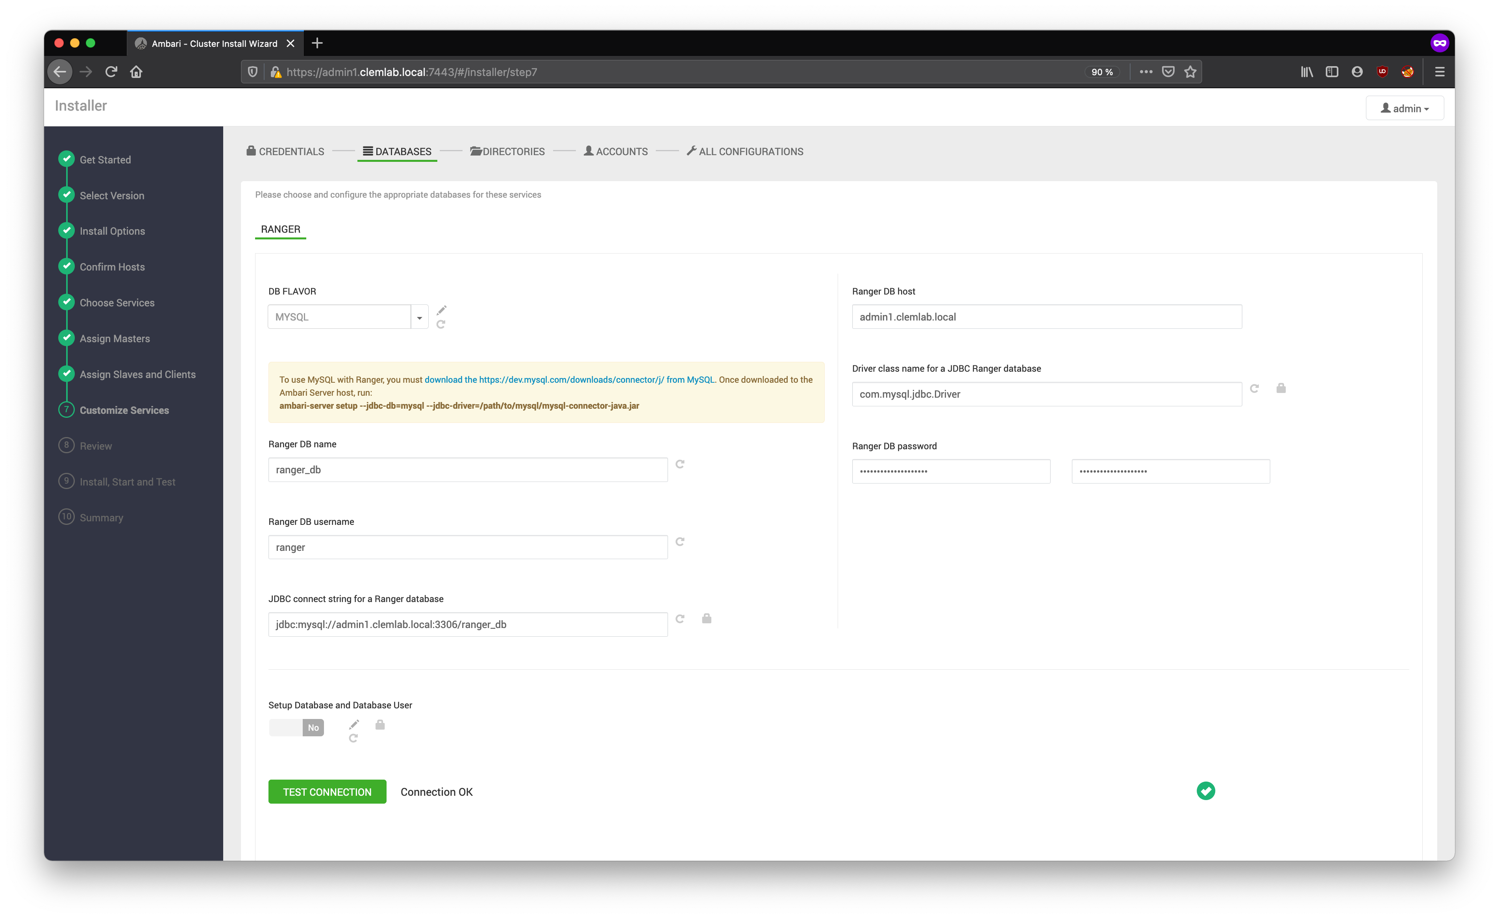Click the override pencil icon beside DB FLAVOR
The height and width of the screenshot is (919, 1499).
pos(442,310)
